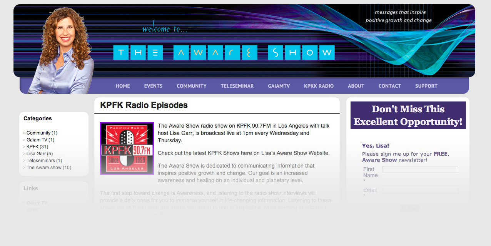Click the 'Yes, Lisa!' signup heading
491x246 pixels.
point(376,146)
